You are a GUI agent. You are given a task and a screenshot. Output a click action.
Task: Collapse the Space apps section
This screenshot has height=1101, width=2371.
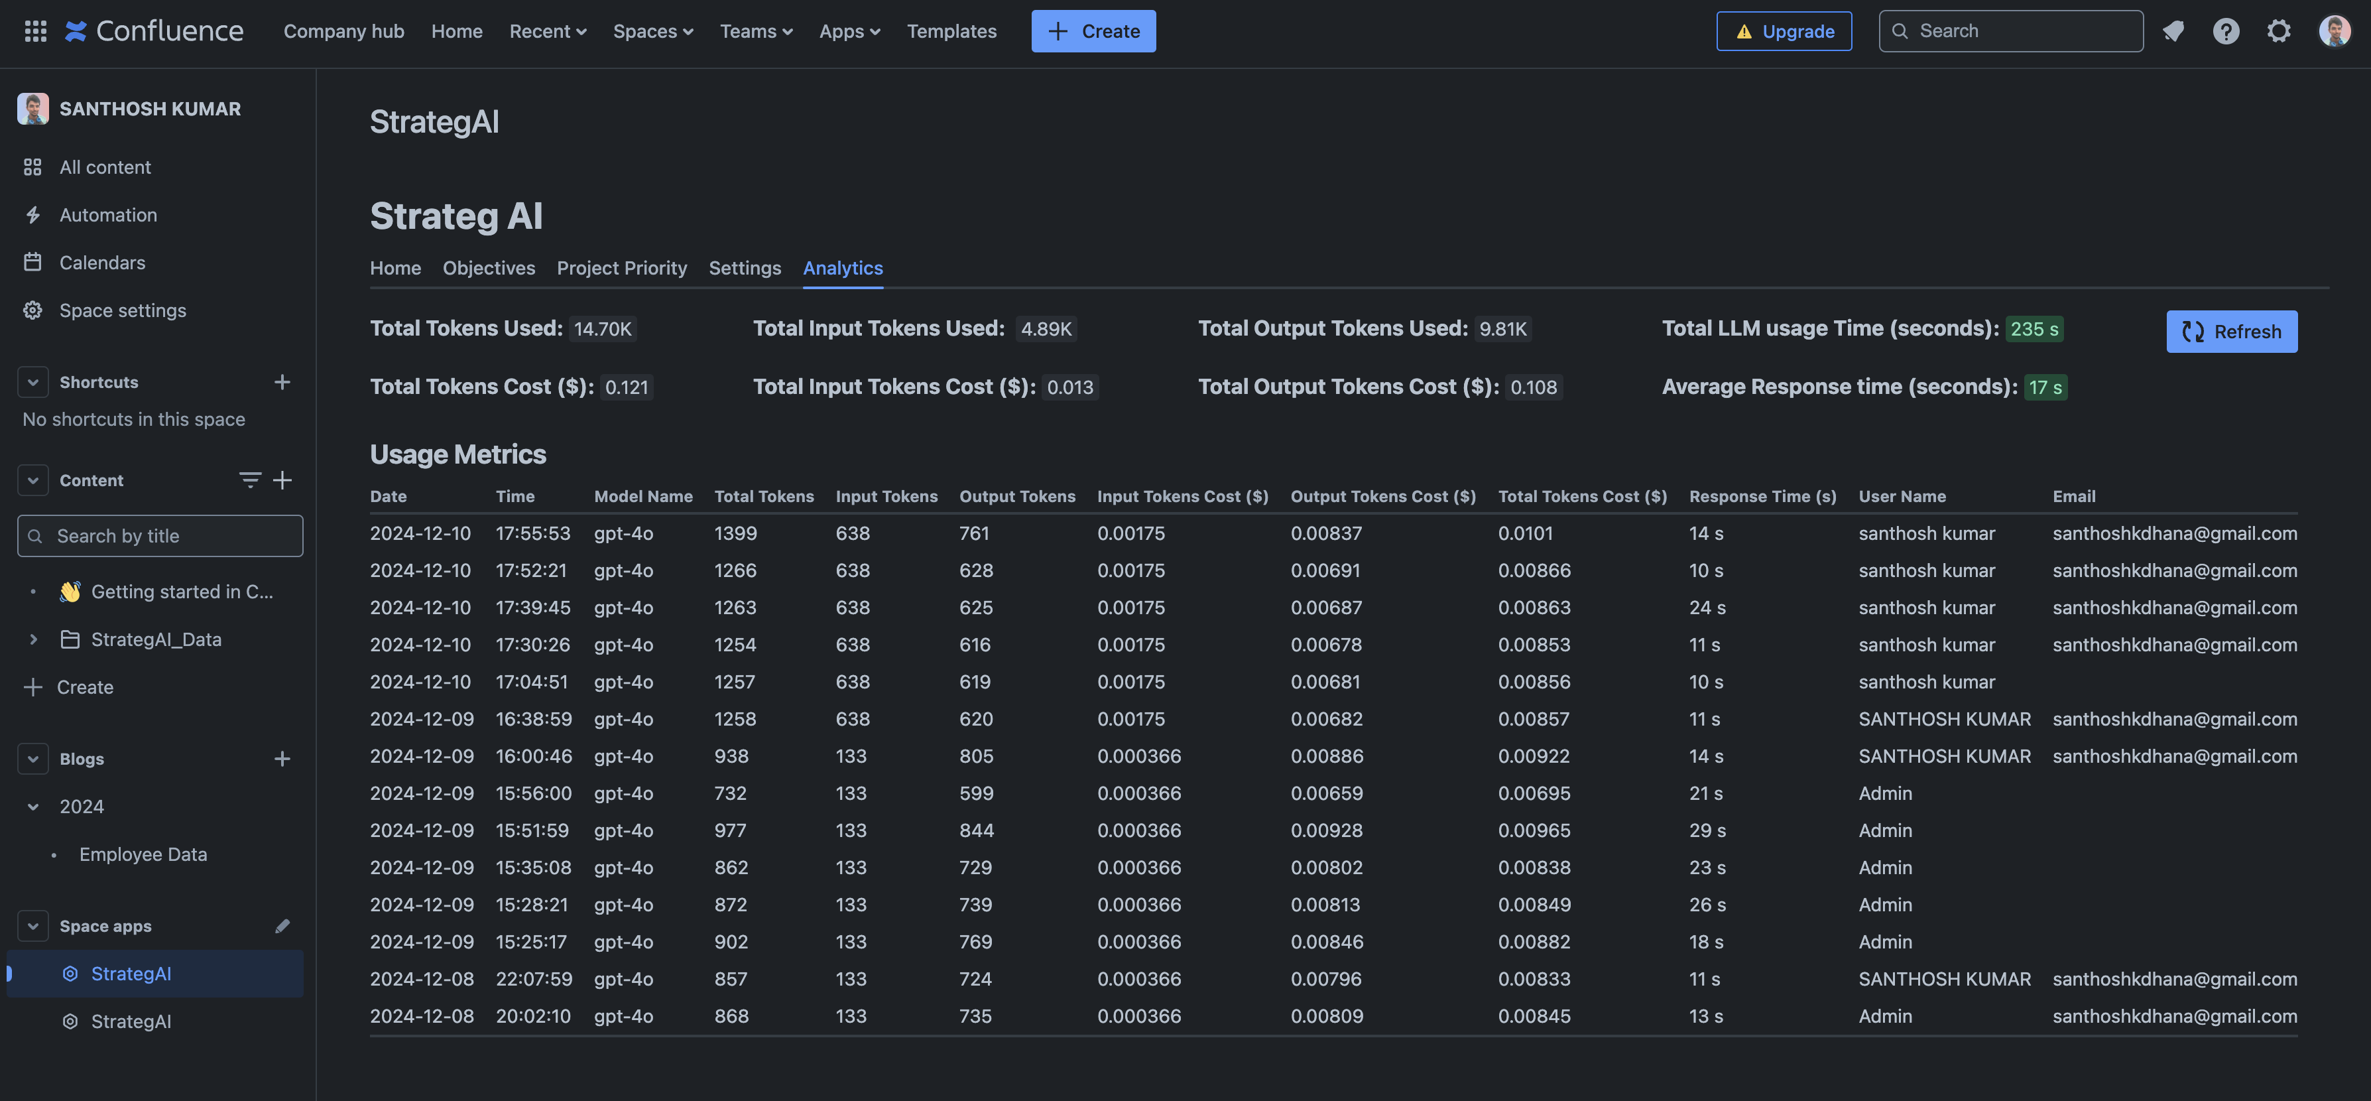(33, 926)
